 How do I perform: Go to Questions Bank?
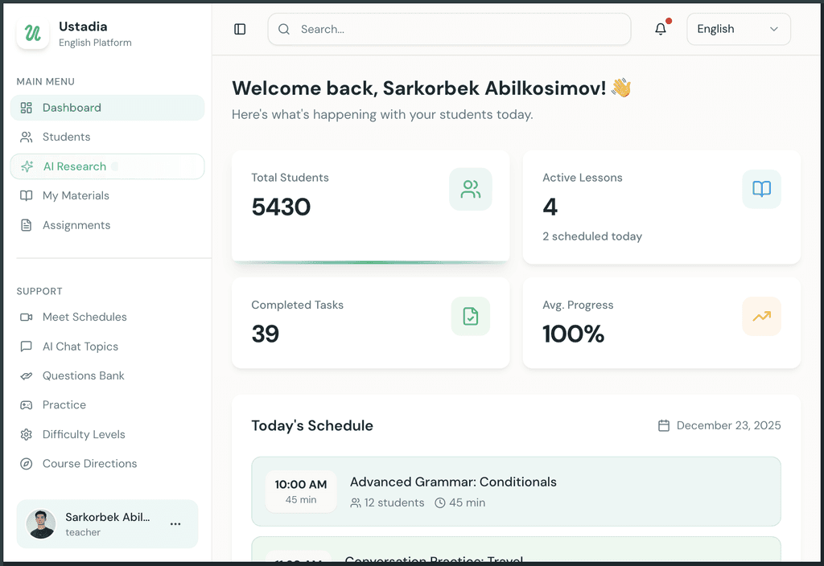pos(107,376)
